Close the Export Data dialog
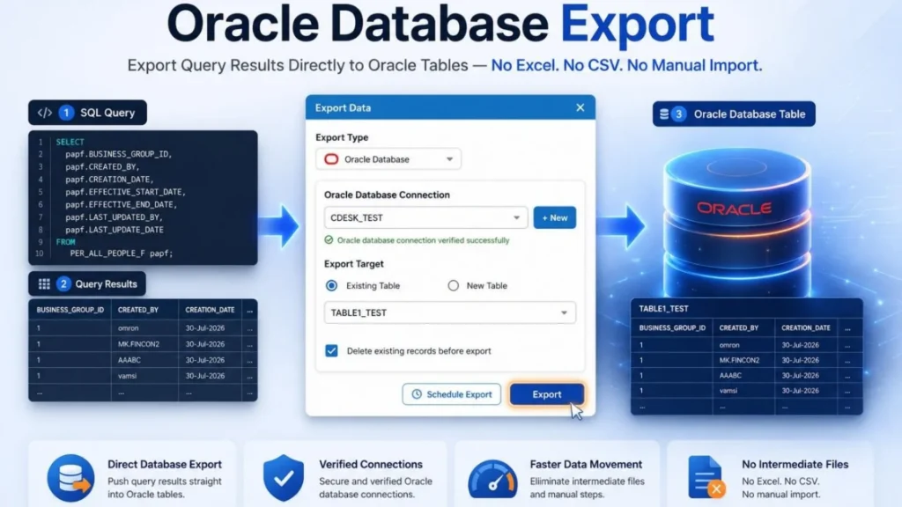 (x=580, y=107)
